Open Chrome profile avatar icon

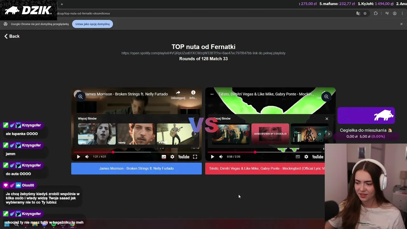tap(395, 13)
